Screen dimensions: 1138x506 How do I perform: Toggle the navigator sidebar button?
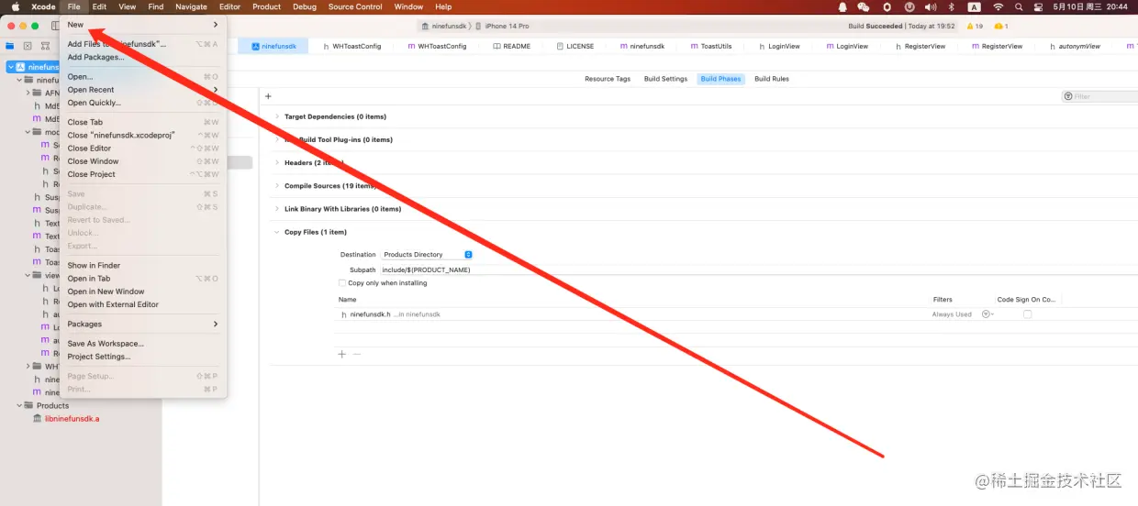click(56, 26)
